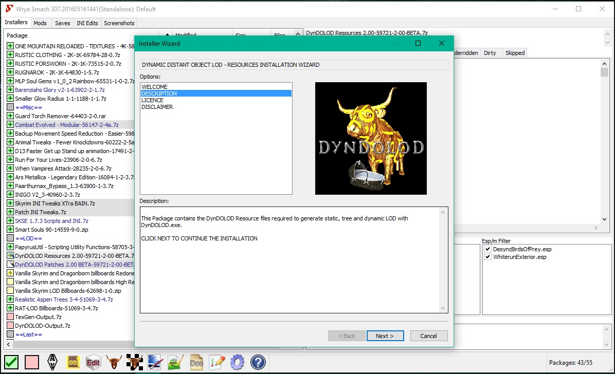Select SKSE 1.7.3 Scripts and INI.7z package

(70, 221)
